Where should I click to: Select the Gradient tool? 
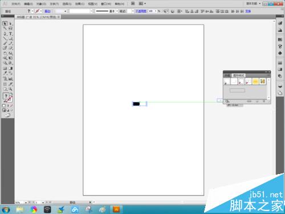pyautogui.click(x=11, y=68)
